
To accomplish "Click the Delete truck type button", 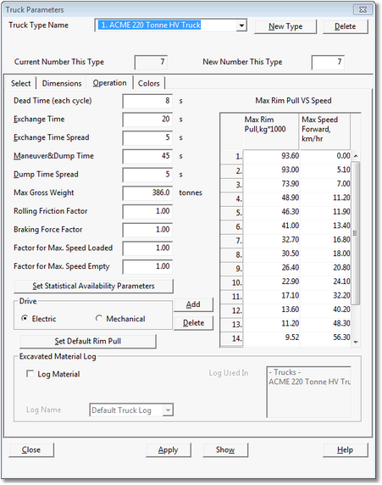I will click(x=346, y=26).
